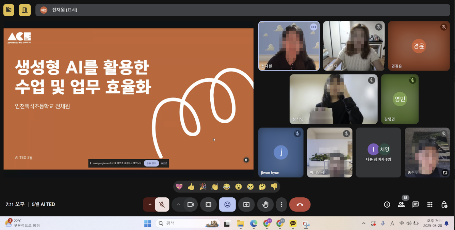Open the participants list showing 18
The image size is (455, 230).
[x=401, y=205]
